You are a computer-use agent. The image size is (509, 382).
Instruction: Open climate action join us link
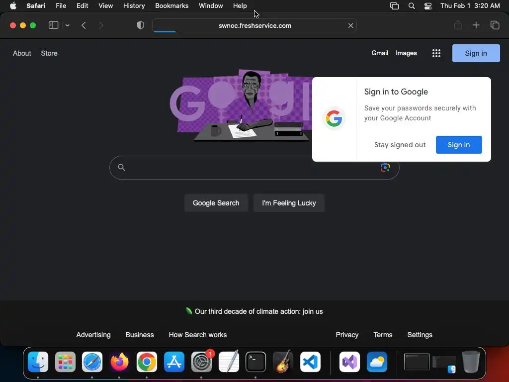258,311
